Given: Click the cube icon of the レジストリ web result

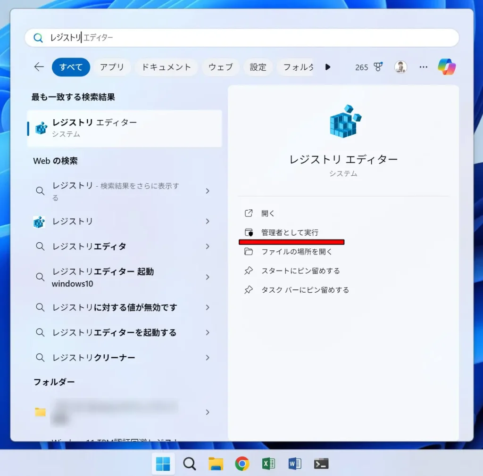Looking at the screenshot, I should click(39, 222).
